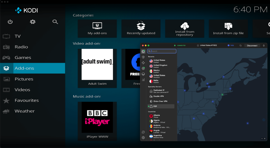Click the Kodi search magnifier icon
This screenshot has width=270, height=148.
click(55, 22)
